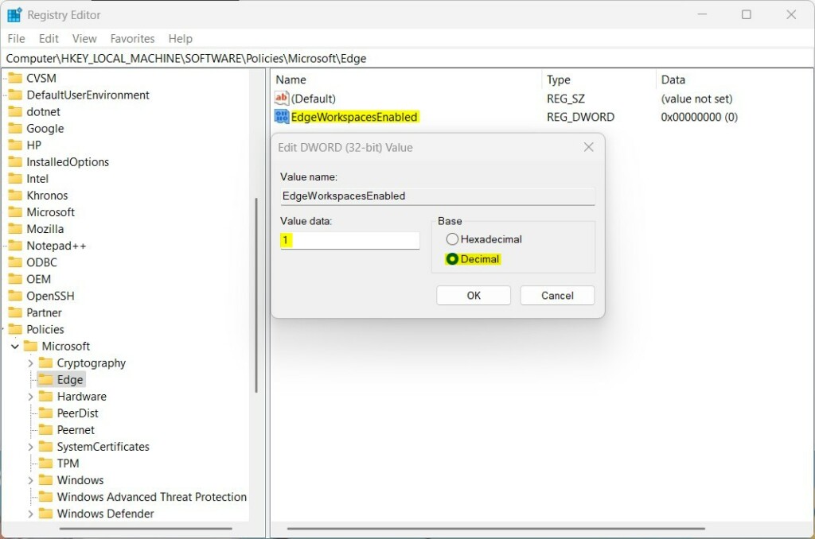Click the PeerDist folder icon
Viewport: 815px width, 539px height.
click(x=45, y=413)
